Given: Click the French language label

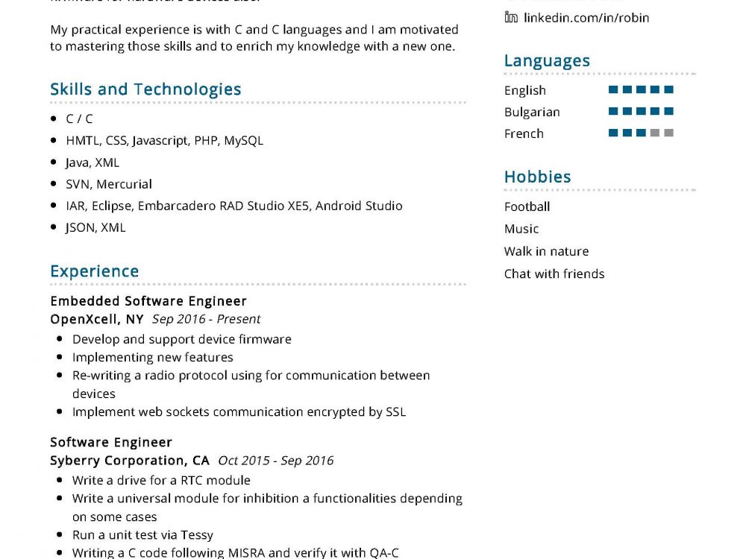Looking at the screenshot, I should [x=524, y=133].
